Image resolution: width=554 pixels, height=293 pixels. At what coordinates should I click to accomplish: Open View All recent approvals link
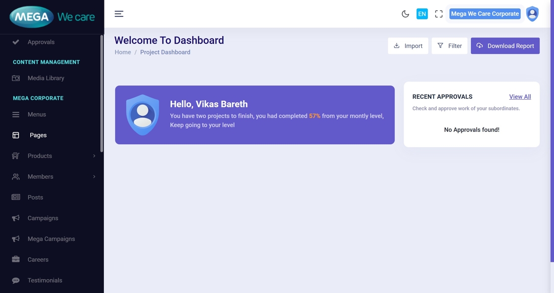[520, 97]
